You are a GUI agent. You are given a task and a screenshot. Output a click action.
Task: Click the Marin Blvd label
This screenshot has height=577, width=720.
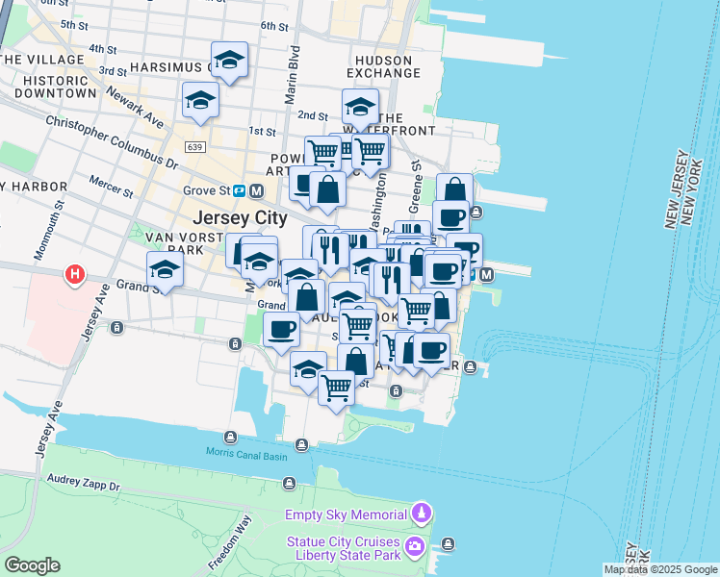click(292, 75)
